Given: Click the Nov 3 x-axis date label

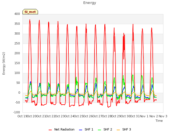Looking at the screenshot, I should (x=163, y=116).
